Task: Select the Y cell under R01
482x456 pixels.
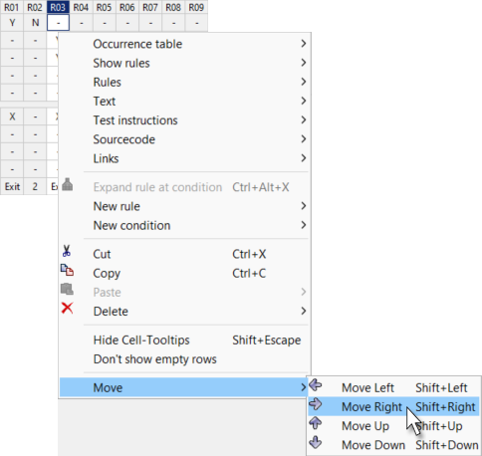Action: point(12,23)
